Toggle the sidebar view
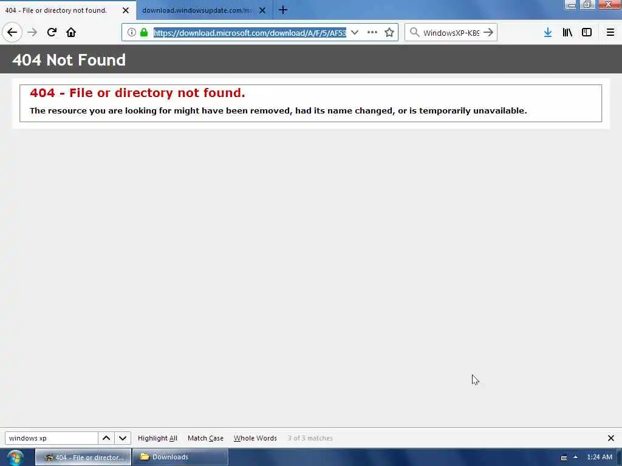This screenshot has width=622, height=466. (587, 33)
